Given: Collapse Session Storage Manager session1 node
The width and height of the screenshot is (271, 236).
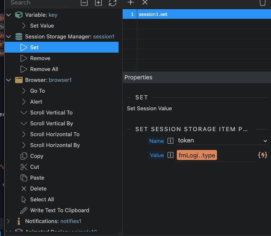Looking at the screenshot, I should point(9,37).
